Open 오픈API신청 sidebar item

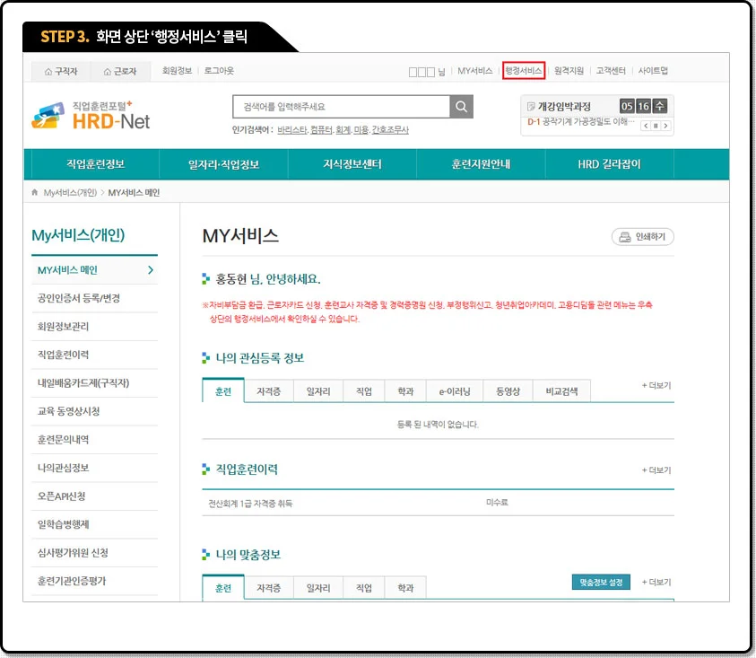click(x=94, y=496)
